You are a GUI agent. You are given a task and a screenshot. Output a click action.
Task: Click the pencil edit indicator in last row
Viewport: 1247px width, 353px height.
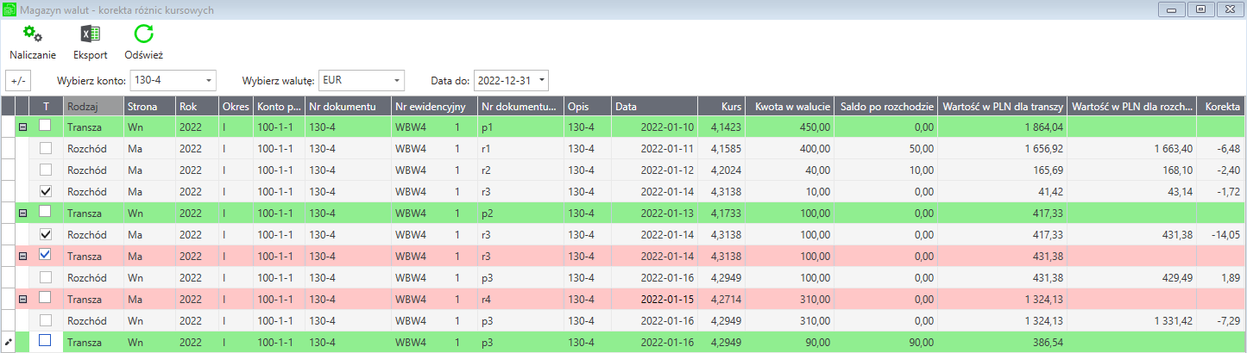(x=8, y=342)
